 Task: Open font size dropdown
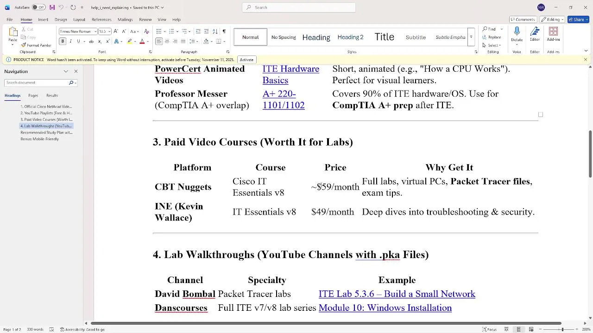(x=109, y=31)
